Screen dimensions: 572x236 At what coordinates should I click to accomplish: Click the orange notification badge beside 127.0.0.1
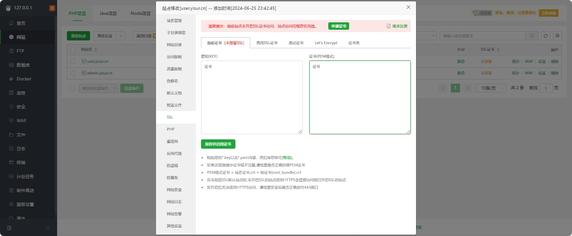tap(52, 8)
